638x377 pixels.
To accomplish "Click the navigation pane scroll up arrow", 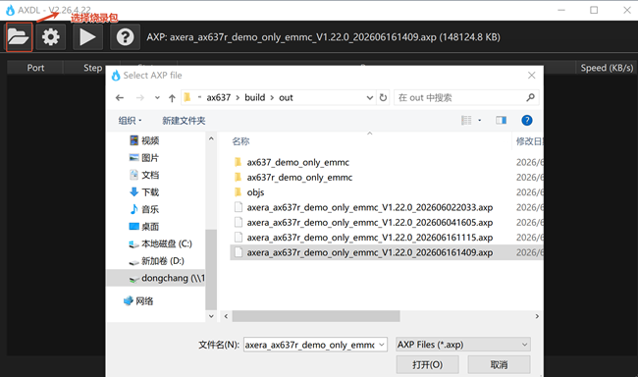I will tap(211, 138).
